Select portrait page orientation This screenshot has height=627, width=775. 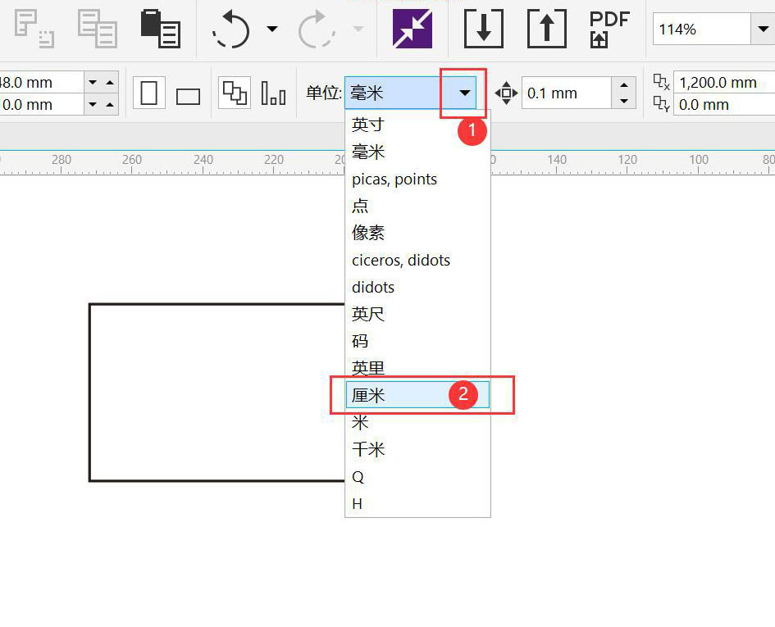point(148,93)
